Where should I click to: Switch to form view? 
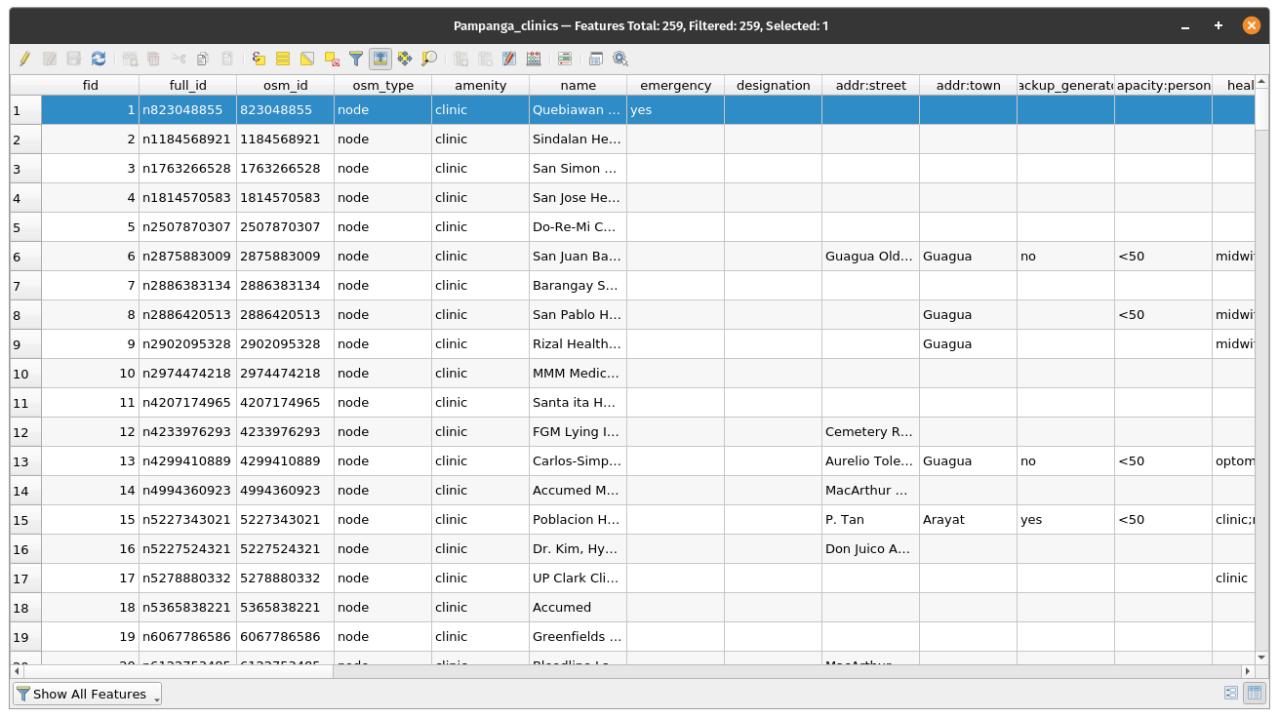[1231, 694]
